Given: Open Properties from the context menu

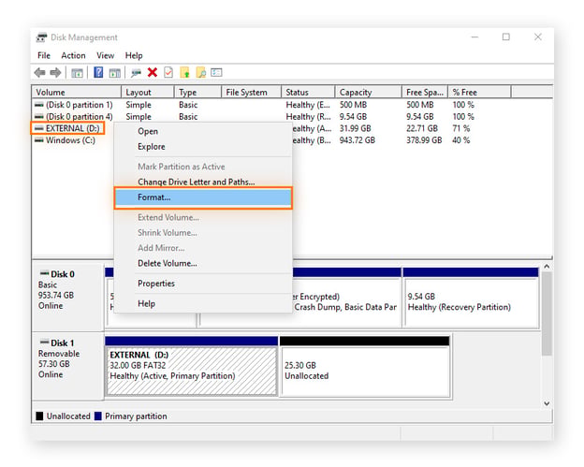Looking at the screenshot, I should click(203, 284).
